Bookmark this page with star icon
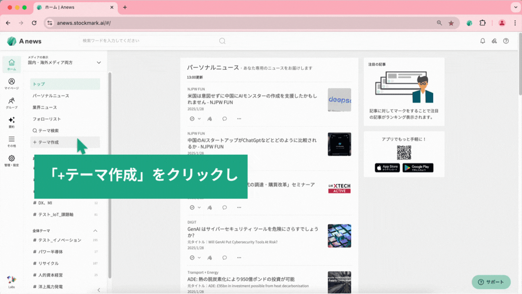The image size is (522, 294). (x=451, y=23)
